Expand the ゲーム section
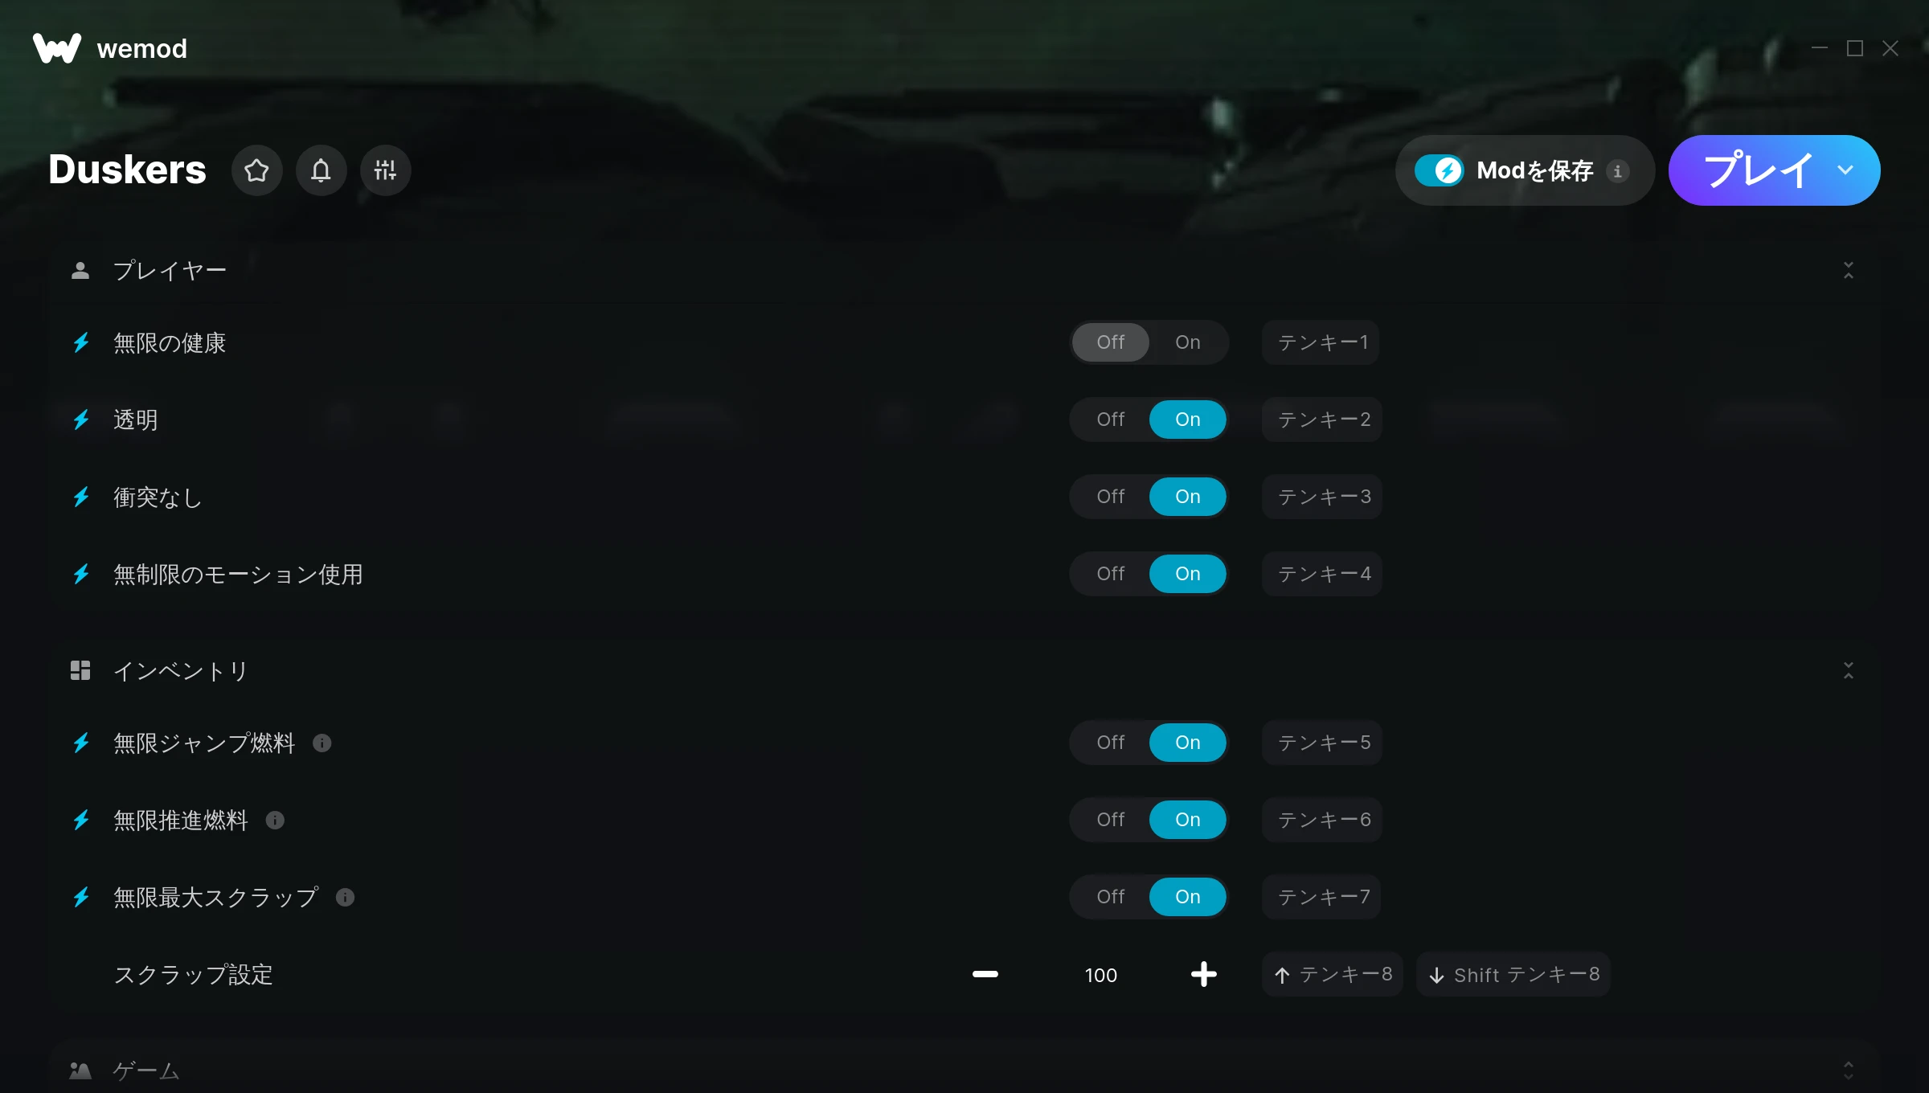 click(1849, 1070)
